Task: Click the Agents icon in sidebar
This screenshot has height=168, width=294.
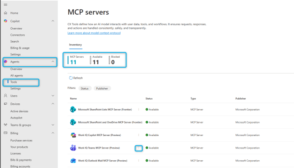Action: 5,62
